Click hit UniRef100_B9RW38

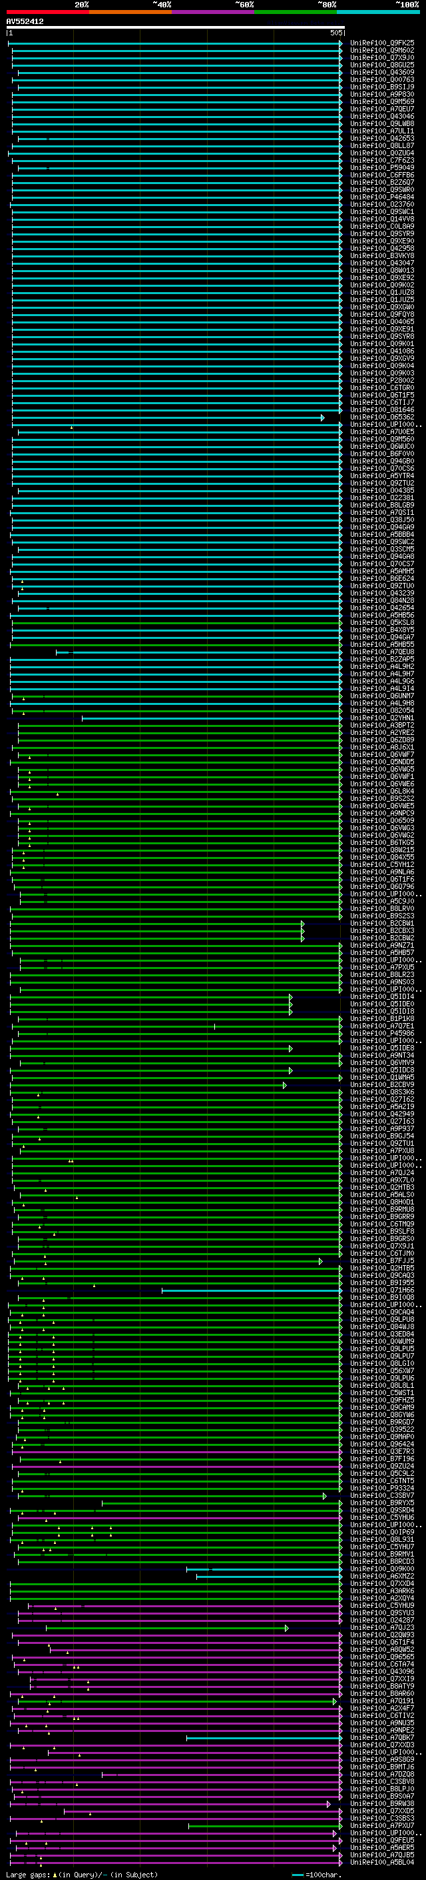(x=382, y=1803)
